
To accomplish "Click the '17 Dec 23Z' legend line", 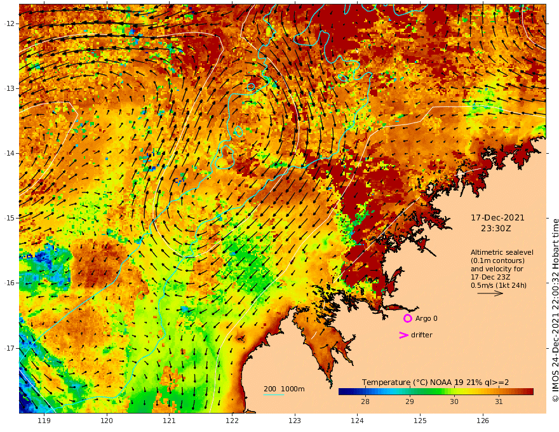I will coord(490,277).
